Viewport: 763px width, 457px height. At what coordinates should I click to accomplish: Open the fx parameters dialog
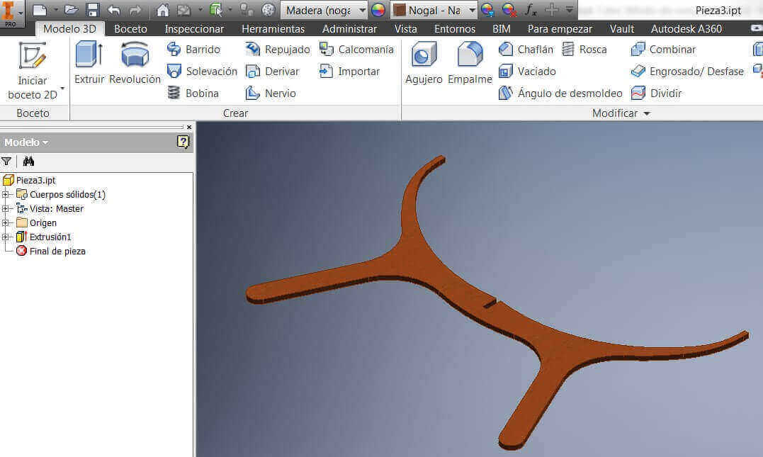point(531,10)
